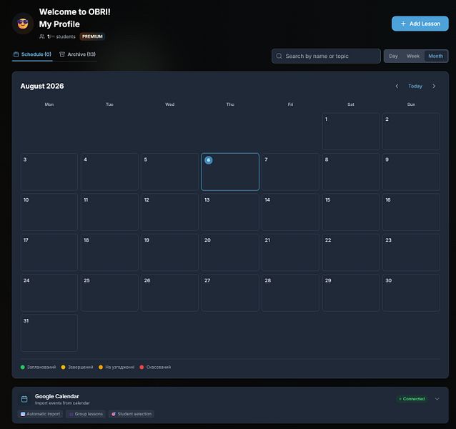Click the Automatic import chip icon
Screen dimensions: 456x429
pos(23,414)
